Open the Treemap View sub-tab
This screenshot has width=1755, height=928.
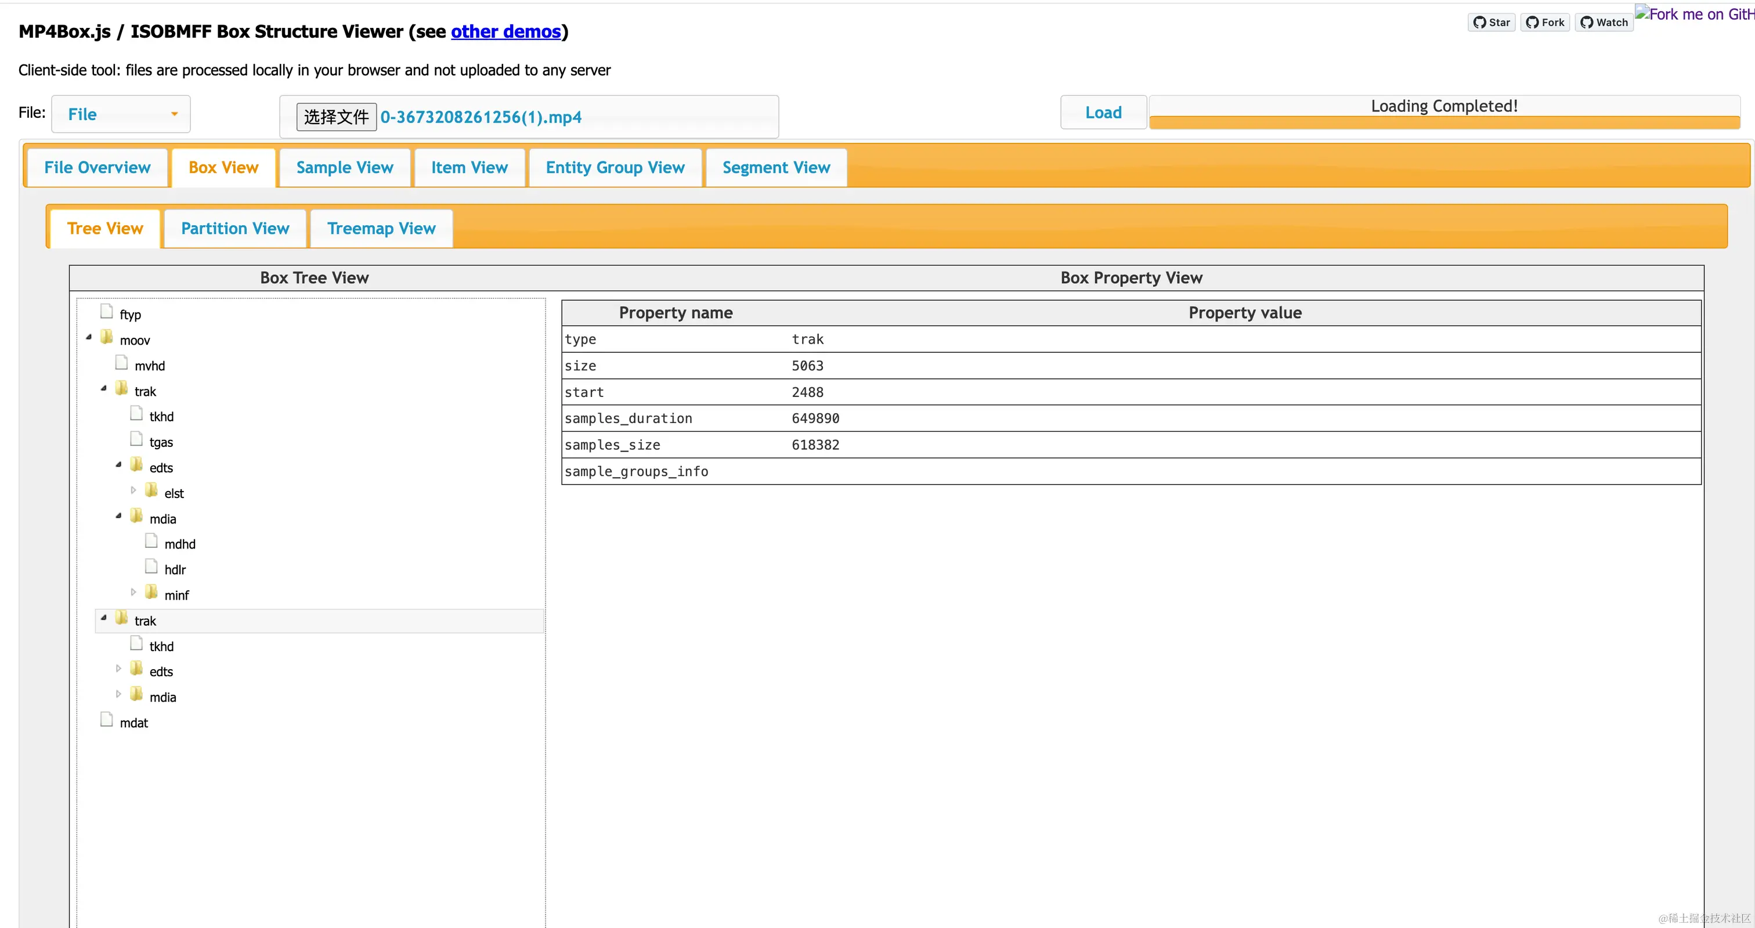point(381,229)
